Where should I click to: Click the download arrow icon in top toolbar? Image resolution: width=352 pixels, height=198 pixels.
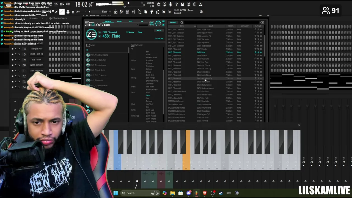(x=201, y=4)
